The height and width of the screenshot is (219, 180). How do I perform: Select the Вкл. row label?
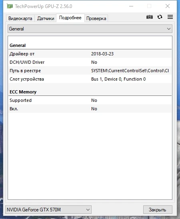[14, 109]
